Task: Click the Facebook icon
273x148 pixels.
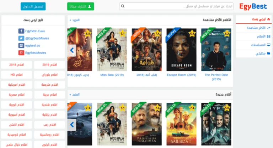Action: coord(21,31)
